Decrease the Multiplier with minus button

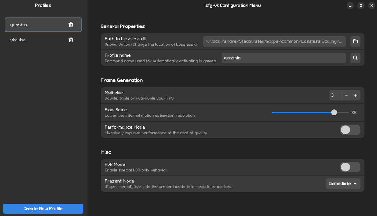(x=346, y=95)
